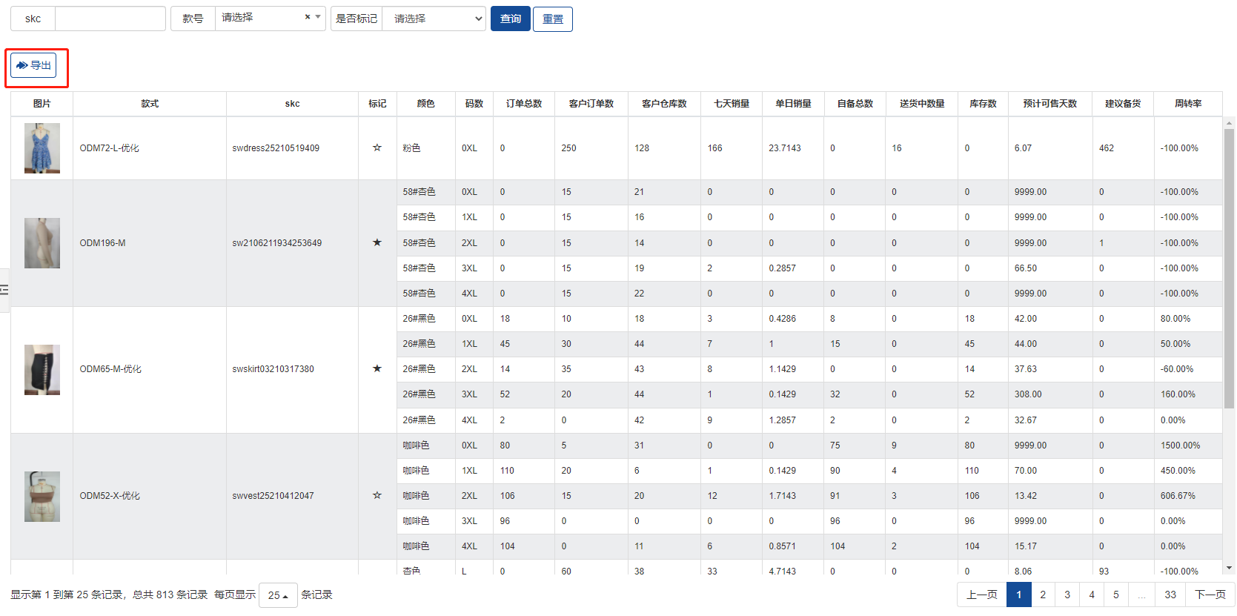Click the 查询 search button
Viewport: 1237px width, 616px height.
(510, 19)
